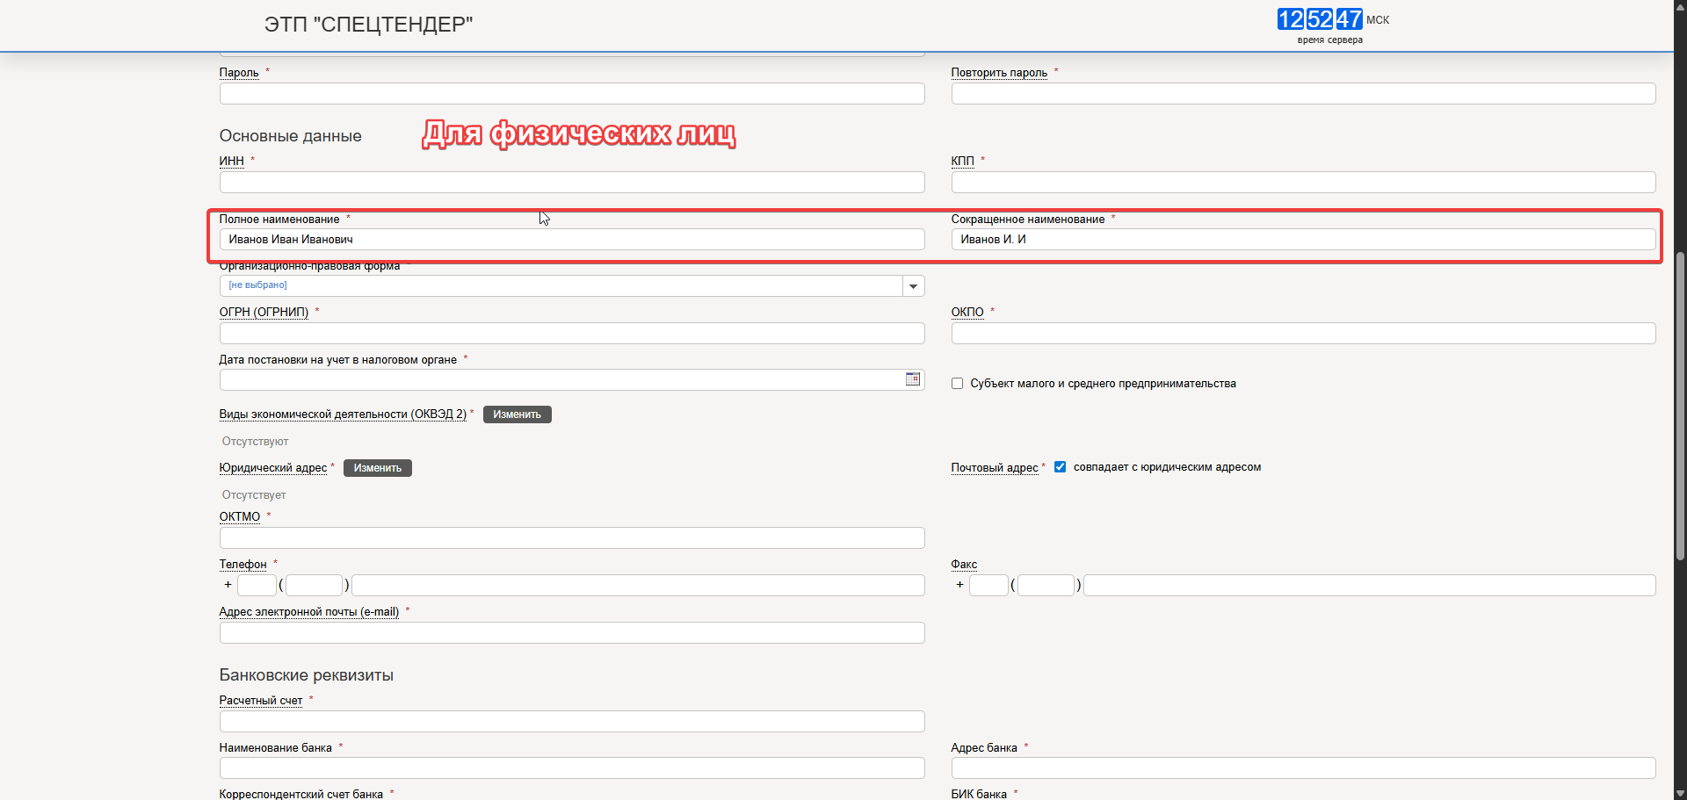The height and width of the screenshot is (800, 1687).
Task: Uncheck совпадает с юридическим адресом checkbox
Action: coord(1060,467)
